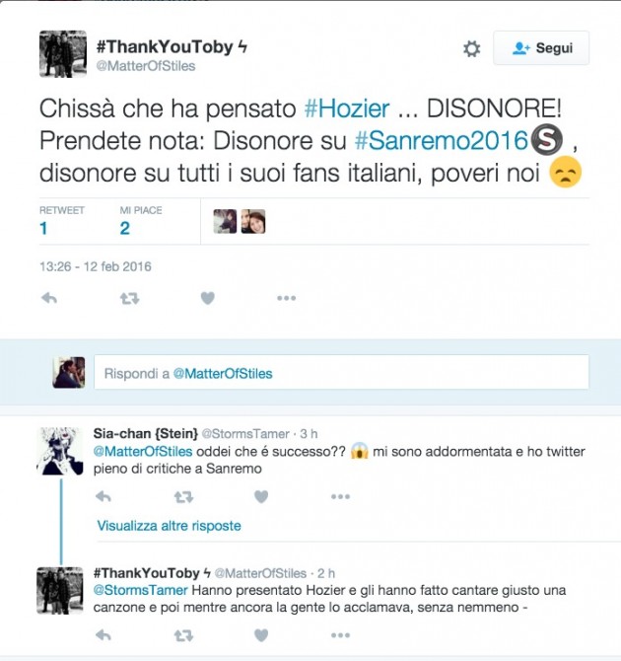Like the bottom #ThankYouToby reply
The width and height of the screenshot is (621, 661).
pos(261,635)
